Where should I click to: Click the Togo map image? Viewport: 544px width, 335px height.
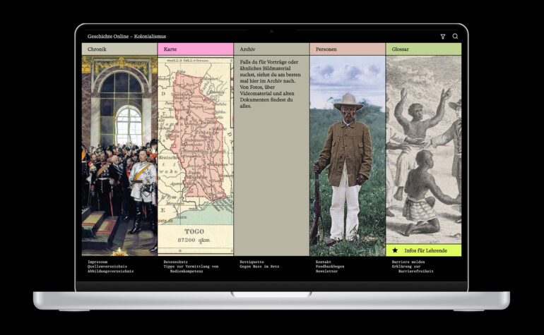(x=195, y=156)
